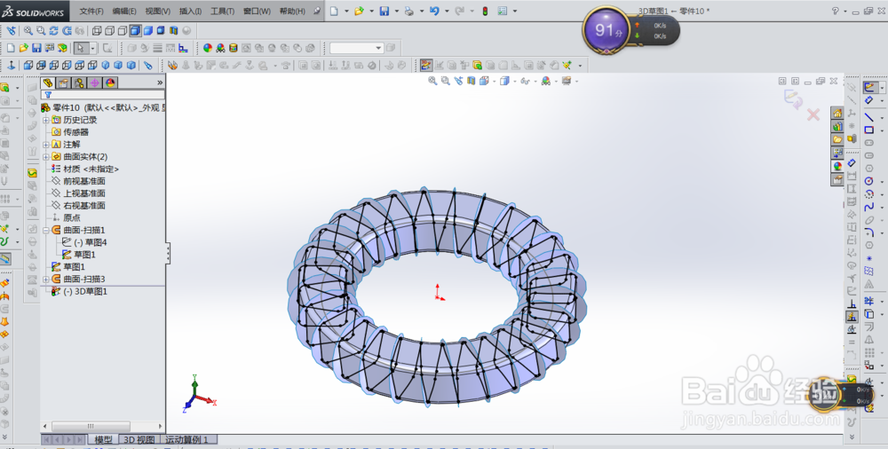Open the 文件(F) menu

pyautogui.click(x=91, y=11)
